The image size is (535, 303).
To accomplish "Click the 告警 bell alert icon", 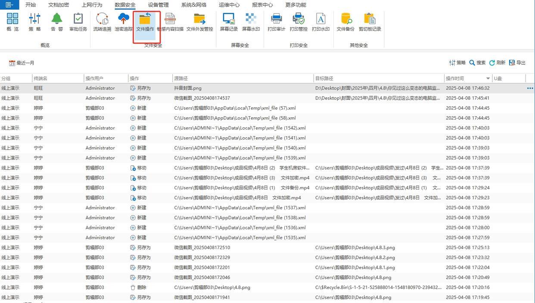I will tap(57, 22).
